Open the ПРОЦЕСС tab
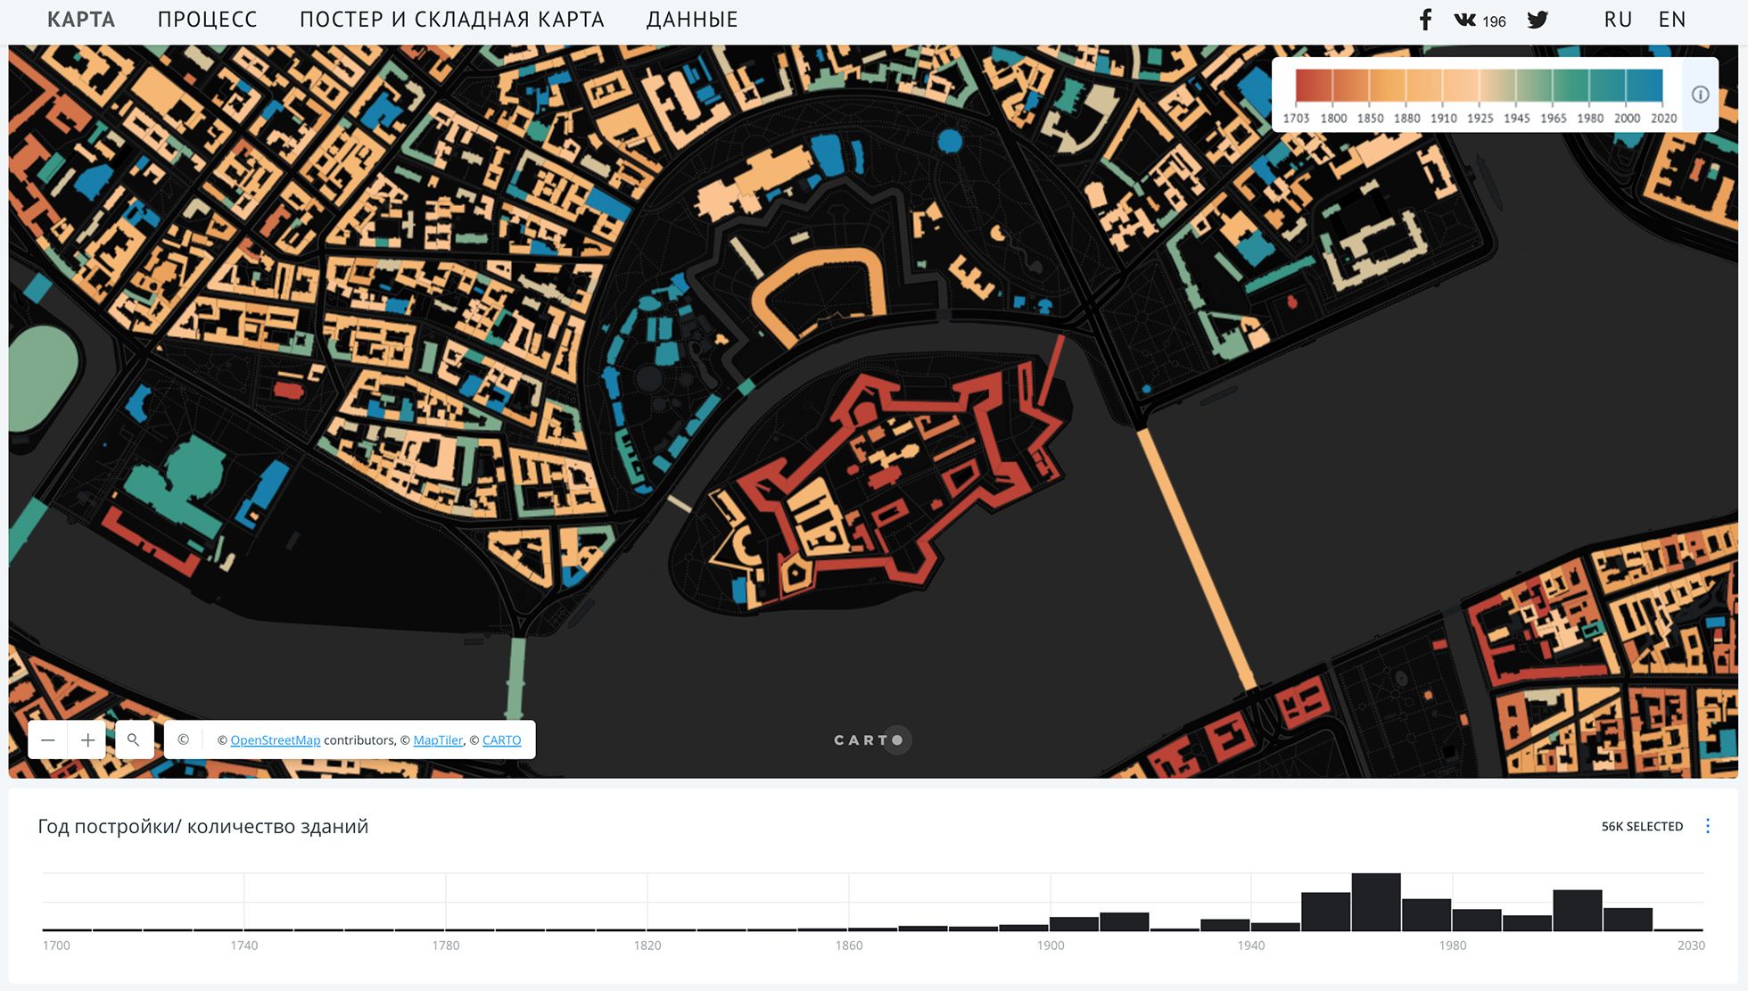Viewport: 1748px width, 991px height. 207,20
